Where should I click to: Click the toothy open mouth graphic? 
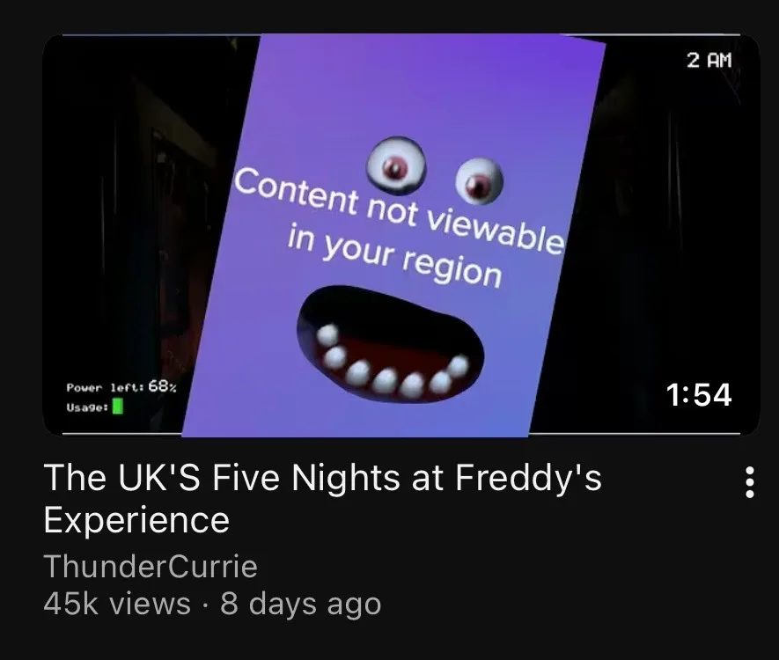(x=390, y=344)
